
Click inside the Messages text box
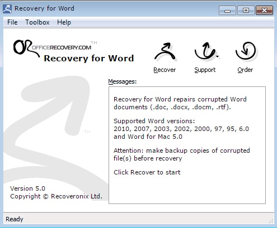click(187, 145)
